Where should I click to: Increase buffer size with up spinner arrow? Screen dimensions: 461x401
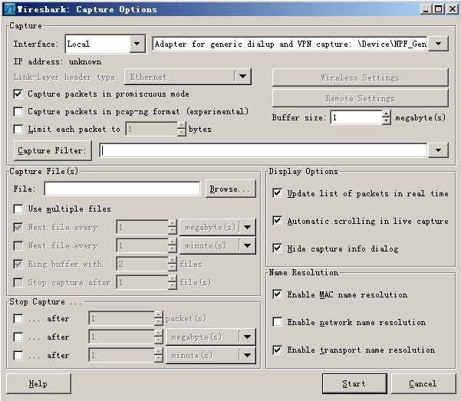click(x=387, y=113)
